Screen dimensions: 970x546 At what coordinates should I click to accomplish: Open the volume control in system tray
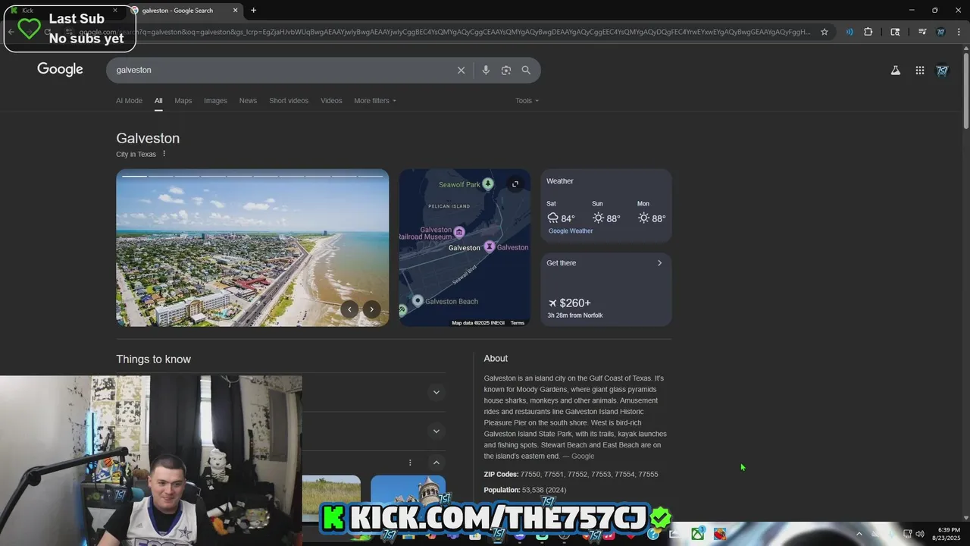[x=920, y=534]
